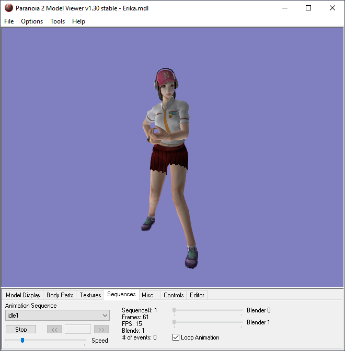
Task: Maximize the Model Viewer window
Action: tap(308, 8)
